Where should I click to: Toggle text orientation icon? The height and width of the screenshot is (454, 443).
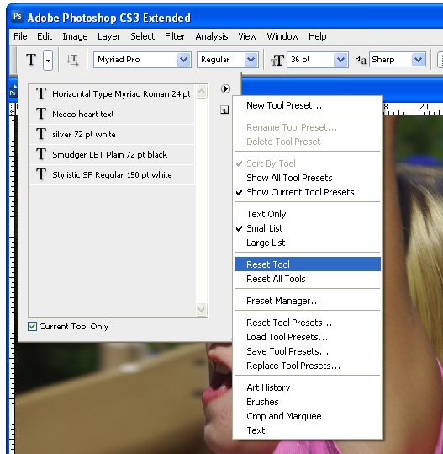(x=72, y=60)
